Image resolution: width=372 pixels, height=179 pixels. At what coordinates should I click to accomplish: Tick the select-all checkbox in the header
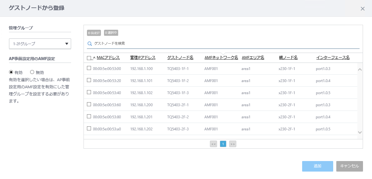click(x=89, y=58)
